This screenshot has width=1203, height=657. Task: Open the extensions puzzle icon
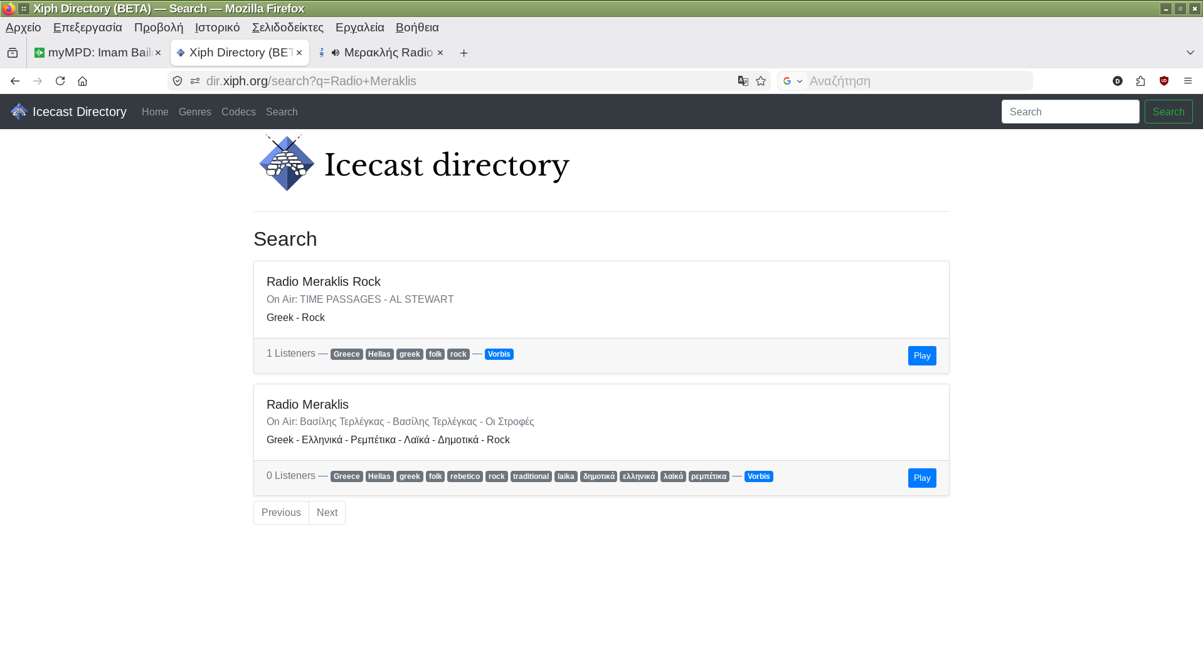(x=1140, y=81)
